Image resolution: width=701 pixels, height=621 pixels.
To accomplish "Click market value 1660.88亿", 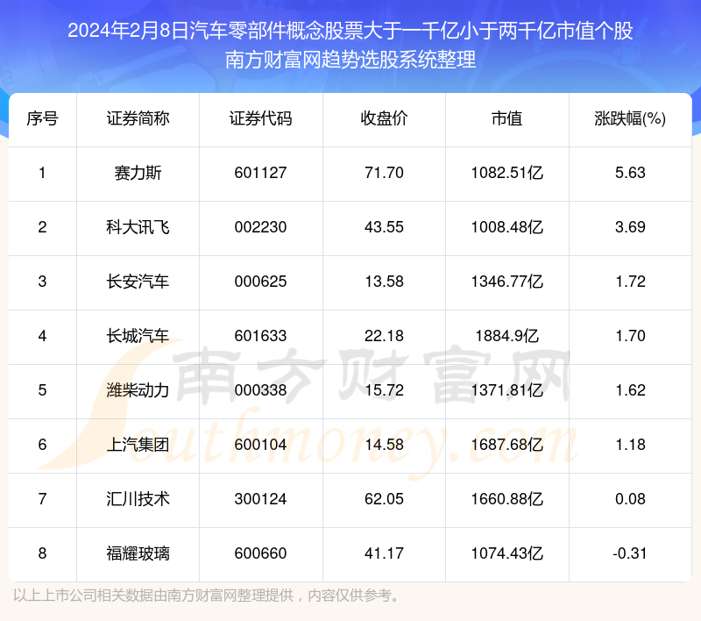I will tap(507, 499).
